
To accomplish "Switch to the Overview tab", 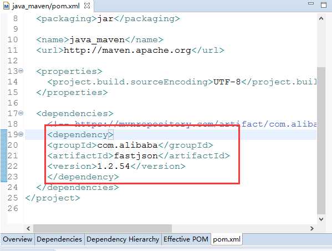I will [x=18, y=239].
